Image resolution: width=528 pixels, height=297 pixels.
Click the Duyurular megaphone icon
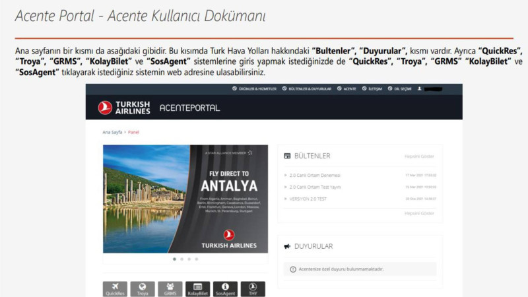click(x=287, y=246)
